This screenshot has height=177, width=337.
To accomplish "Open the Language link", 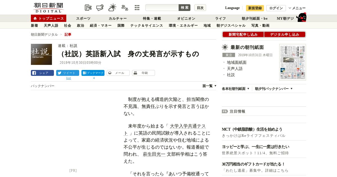I will tap(232, 8).
